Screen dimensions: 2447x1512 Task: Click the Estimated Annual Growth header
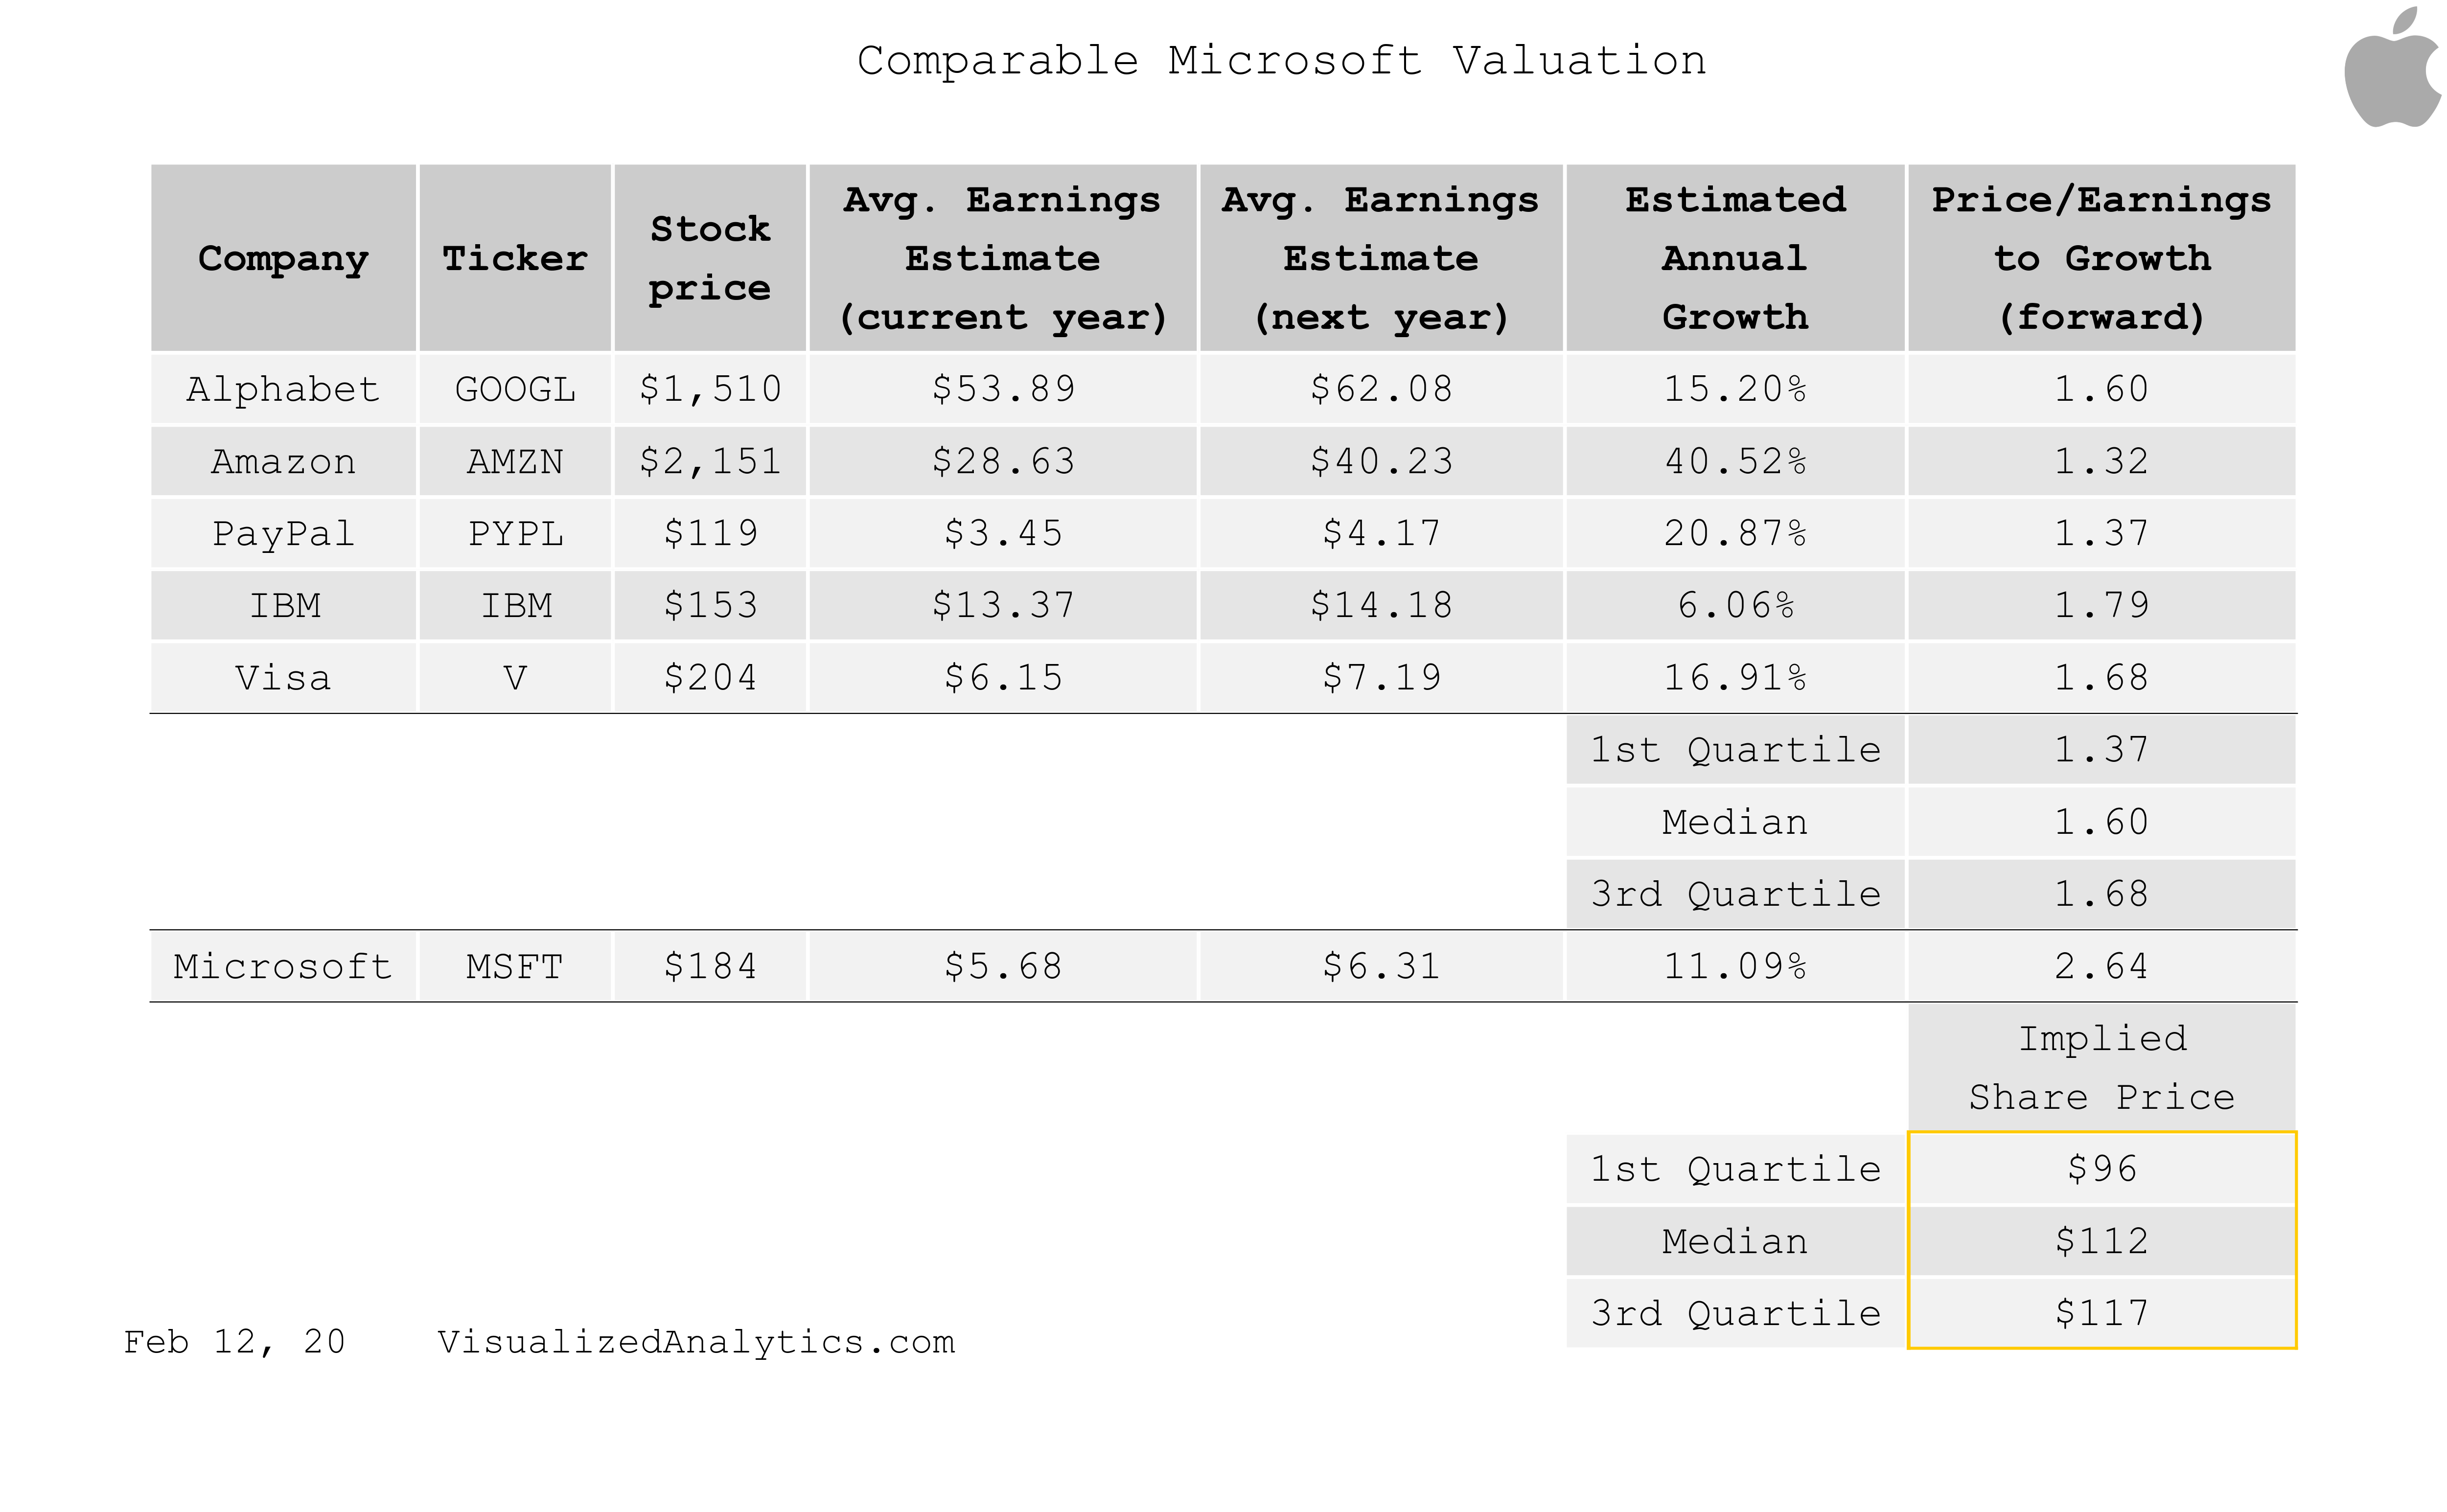click(1735, 258)
